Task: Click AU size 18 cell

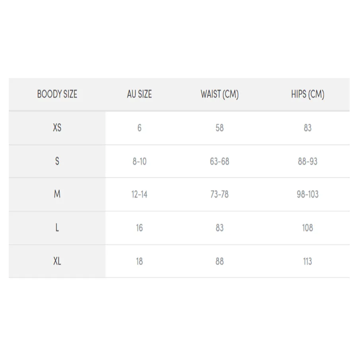Action: pos(139,261)
